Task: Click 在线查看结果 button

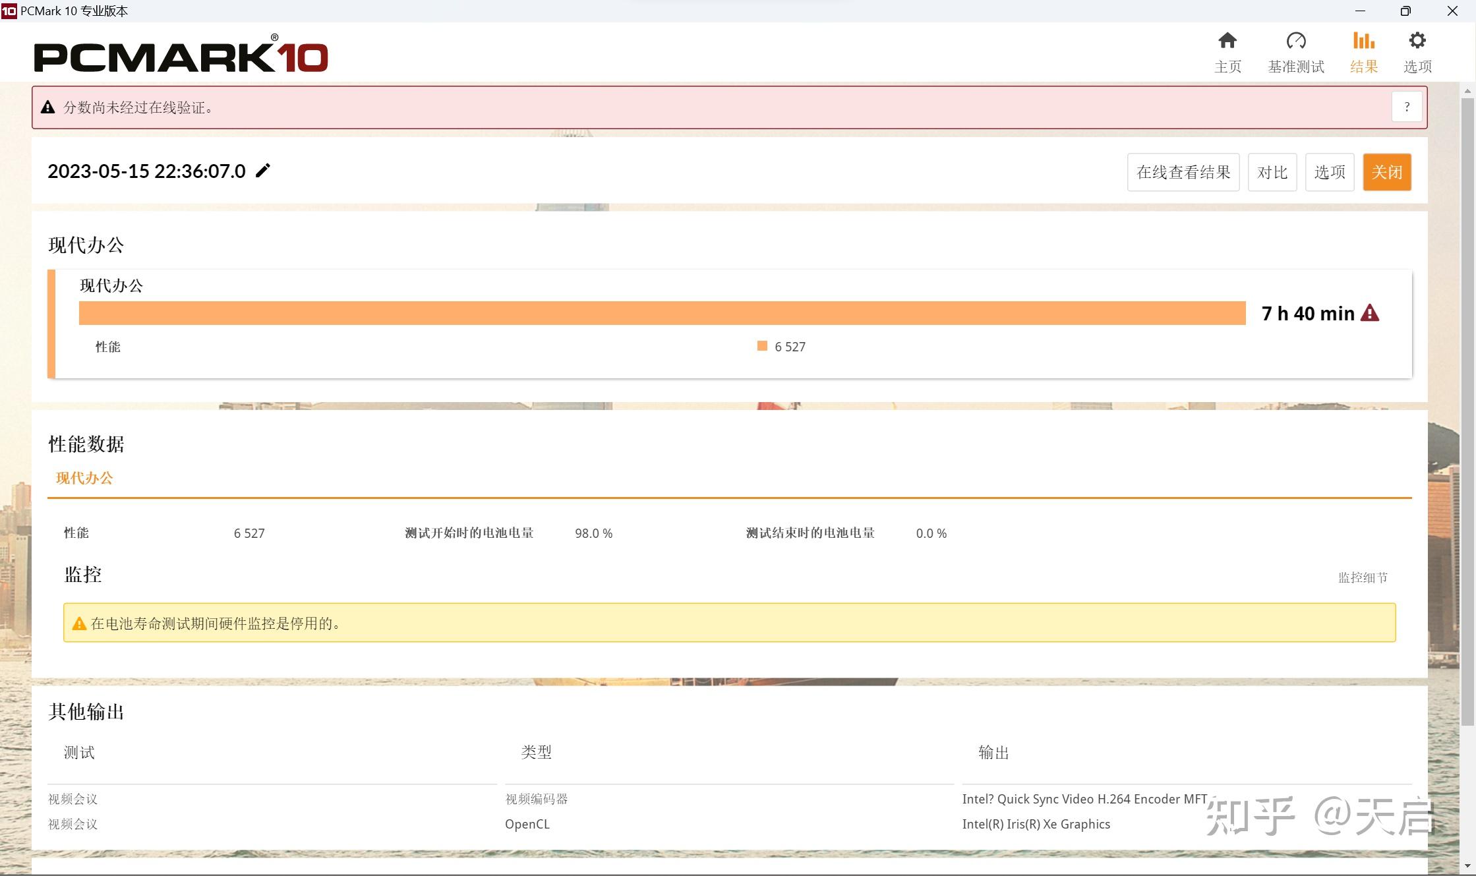Action: coord(1183,172)
